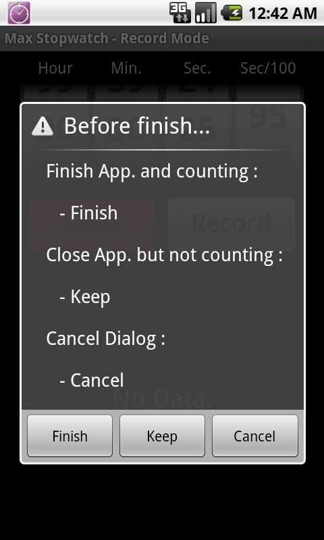324x540 pixels.
Task: Click the dimmed red Stop button
Action: [92, 224]
